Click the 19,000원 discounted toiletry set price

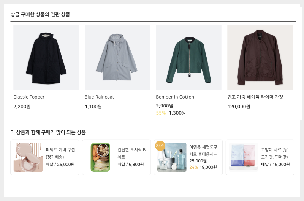(x=208, y=167)
